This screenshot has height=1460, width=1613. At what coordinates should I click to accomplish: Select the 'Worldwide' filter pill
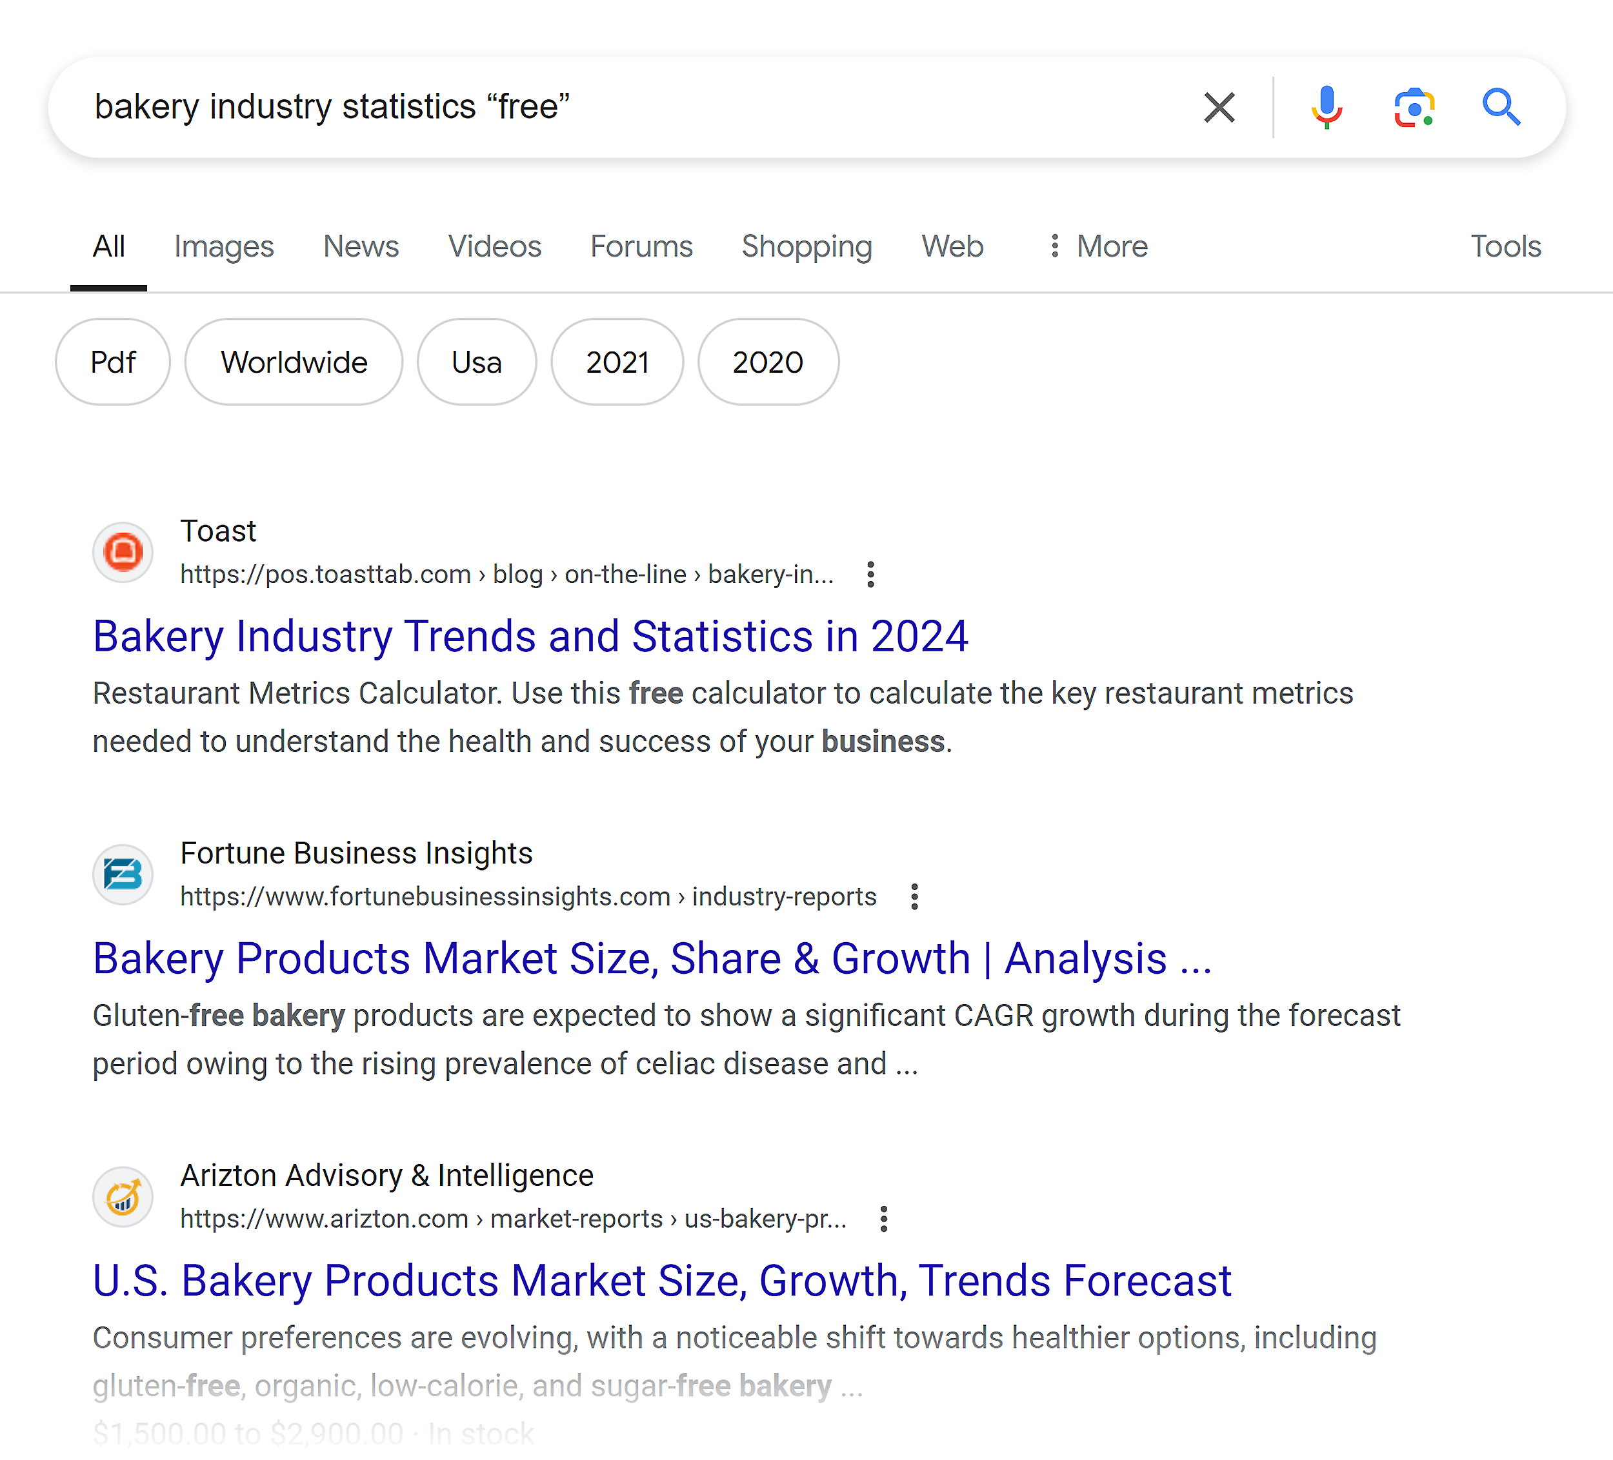click(294, 360)
